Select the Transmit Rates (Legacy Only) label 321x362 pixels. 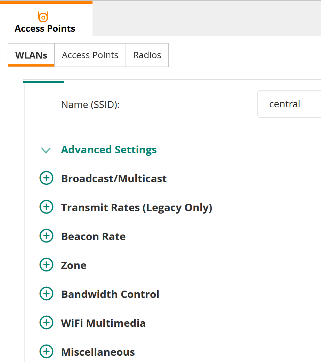[136, 208]
